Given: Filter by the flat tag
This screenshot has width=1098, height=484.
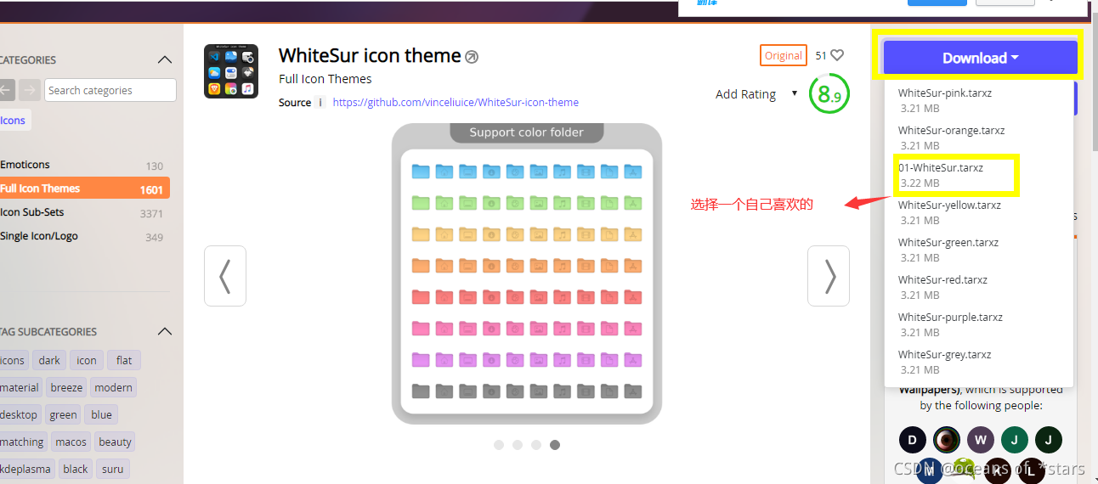Looking at the screenshot, I should (124, 360).
